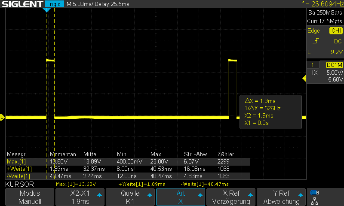Open the Y Ref Abweichung menu
This screenshot has width=344, height=206.
[x=281, y=197]
